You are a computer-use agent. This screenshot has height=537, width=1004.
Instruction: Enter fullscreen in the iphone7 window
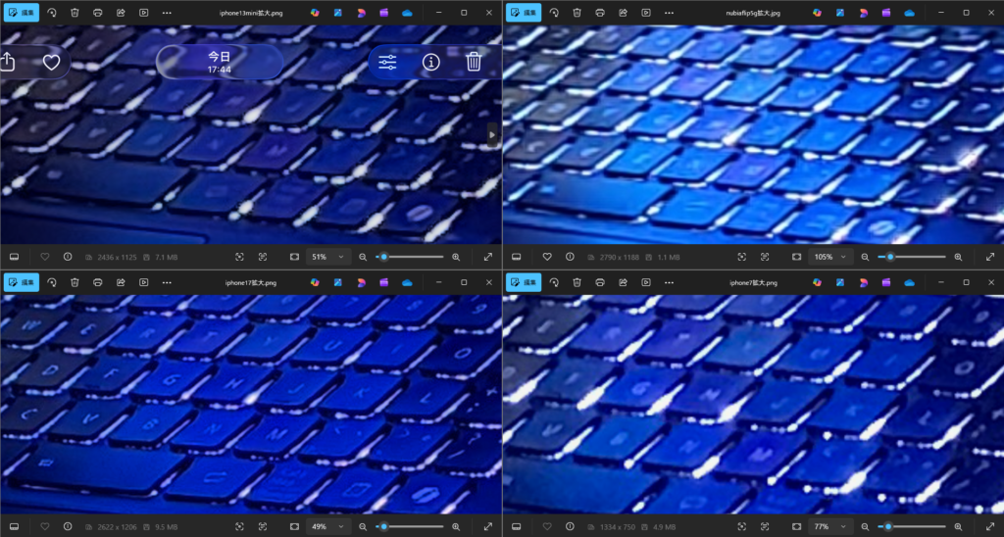[x=990, y=526]
